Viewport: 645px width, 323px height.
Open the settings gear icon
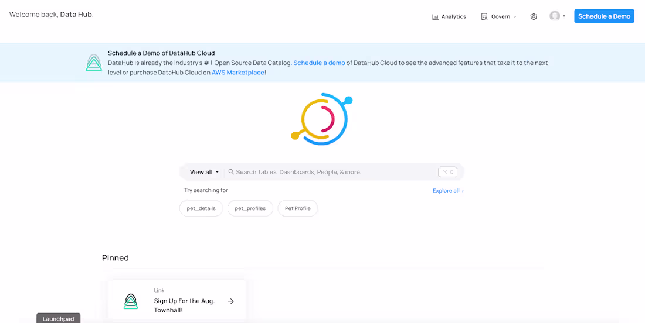(x=534, y=17)
